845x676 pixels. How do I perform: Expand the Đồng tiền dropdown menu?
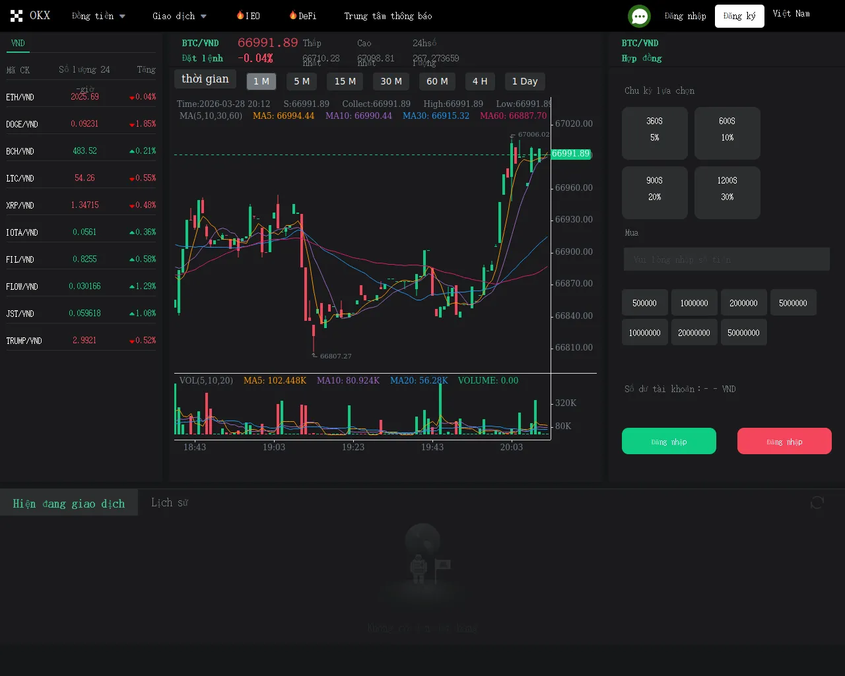pos(98,16)
